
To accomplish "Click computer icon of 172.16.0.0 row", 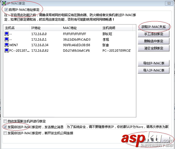I will pyautogui.click(x=7, y=34).
